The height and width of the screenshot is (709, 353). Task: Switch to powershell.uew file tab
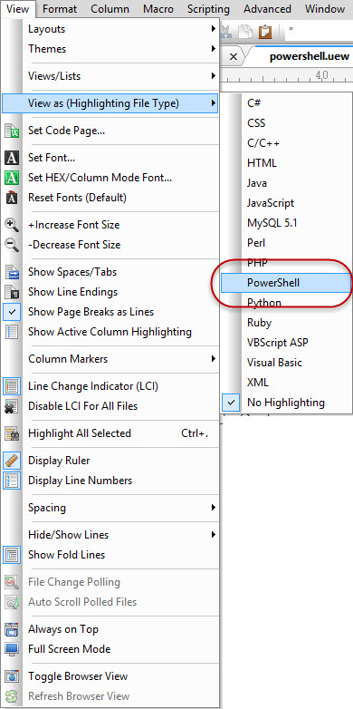310,56
